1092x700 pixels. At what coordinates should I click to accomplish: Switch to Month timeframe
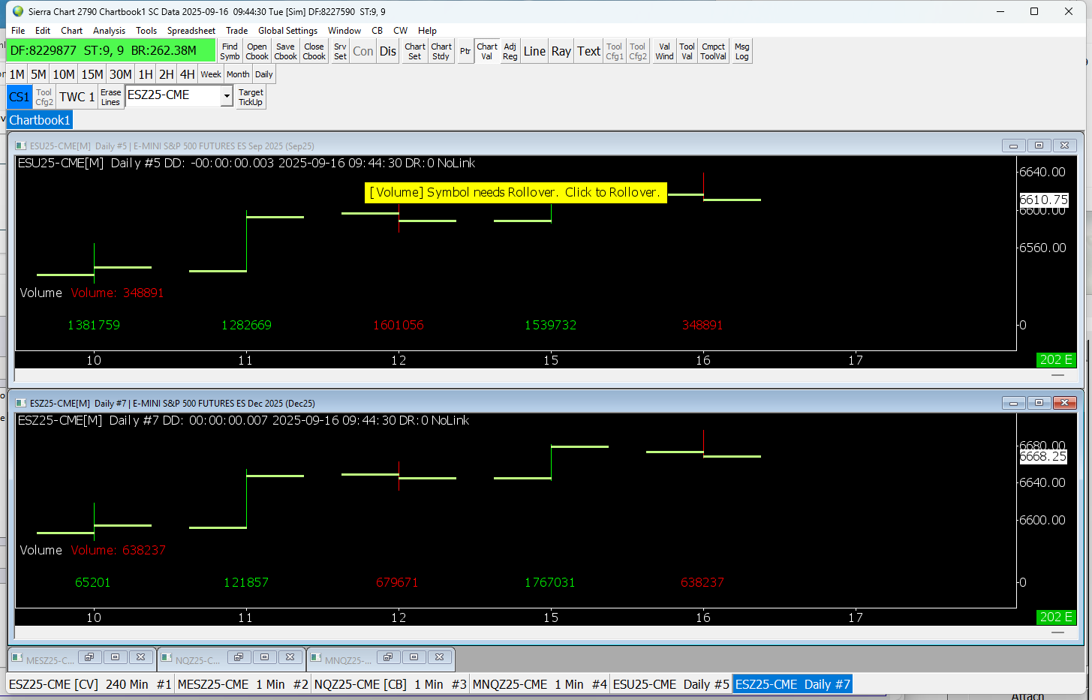click(238, 74)
